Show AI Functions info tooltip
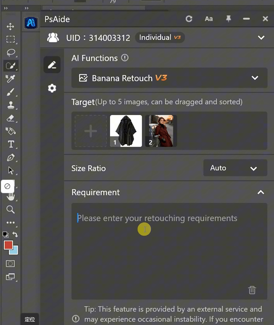The image size is (274, 325). click(125, 58)
